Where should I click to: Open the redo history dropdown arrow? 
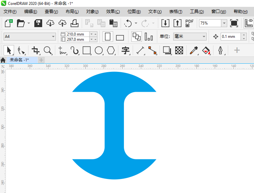pyautogui.click(x=153, y=23)
